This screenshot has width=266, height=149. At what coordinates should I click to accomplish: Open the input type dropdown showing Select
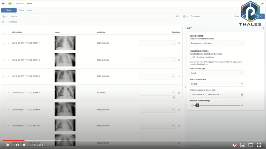[x=217, y=84]
